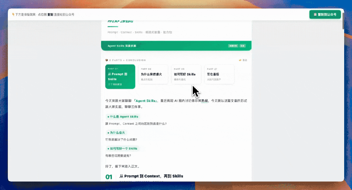This screenshot has height=190, width=352.
Task: Click the 如何写好一个 Skills green pill
Action: [x=122, y=149]
